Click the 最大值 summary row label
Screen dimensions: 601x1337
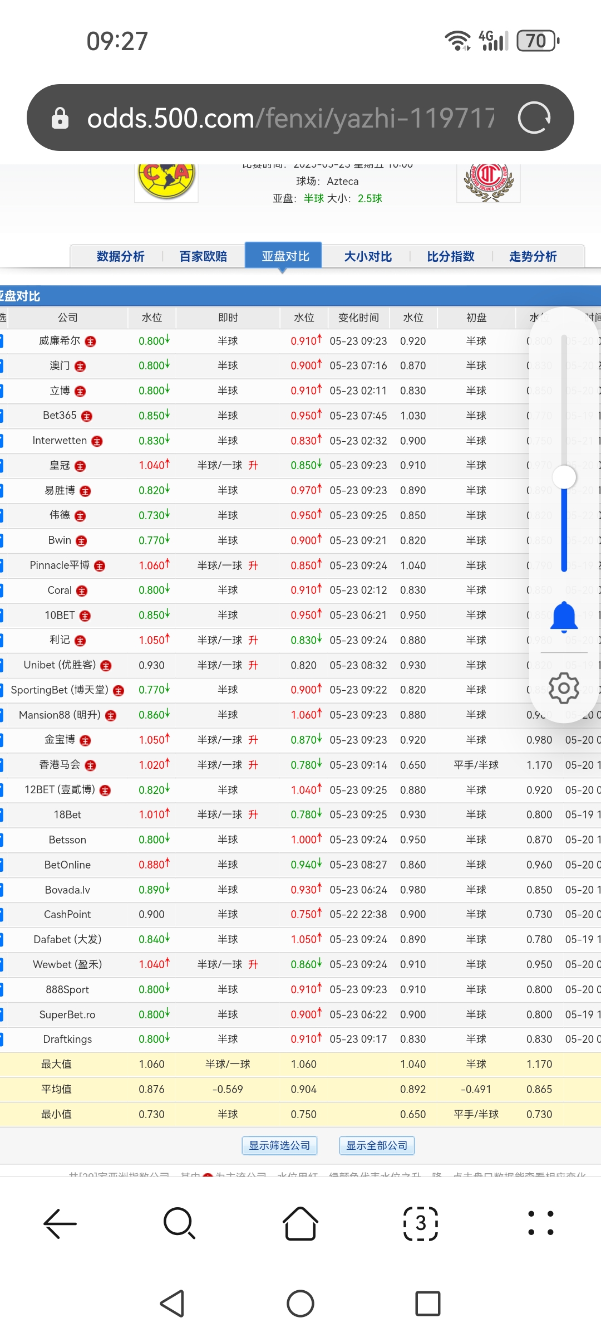pos(56,1064)
